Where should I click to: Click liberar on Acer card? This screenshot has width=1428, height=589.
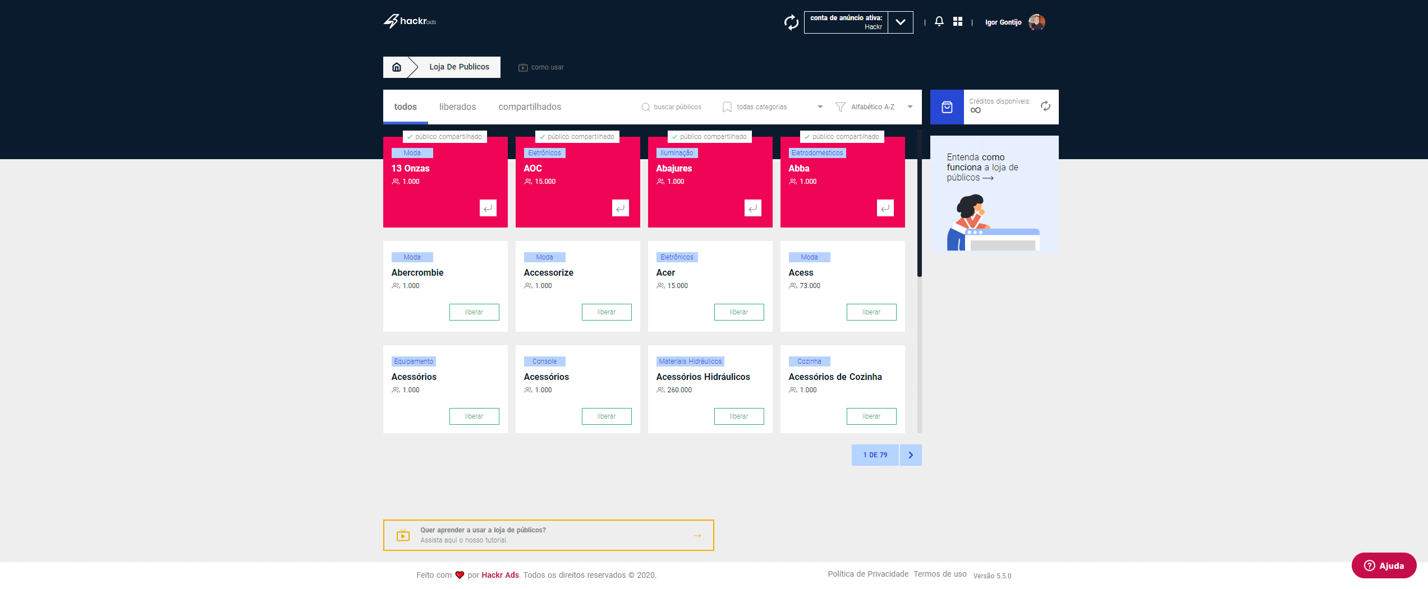pyautogui.click(x=739, y=312)
